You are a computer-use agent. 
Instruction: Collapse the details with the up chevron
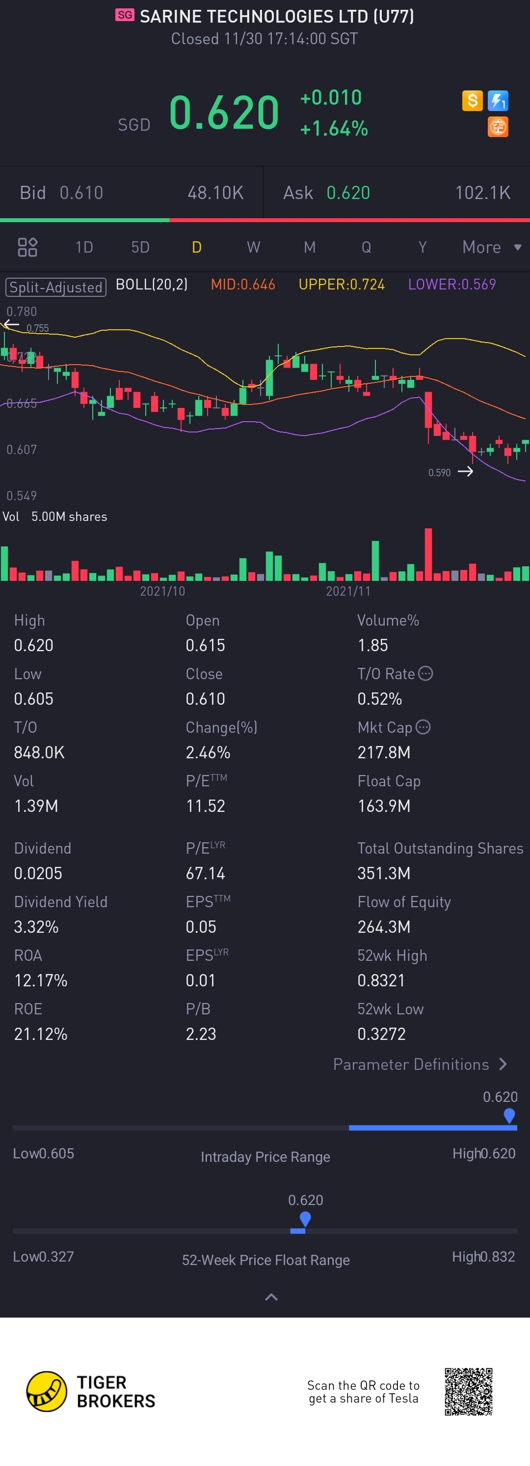pyautogui.click(x=271, y=1297)
